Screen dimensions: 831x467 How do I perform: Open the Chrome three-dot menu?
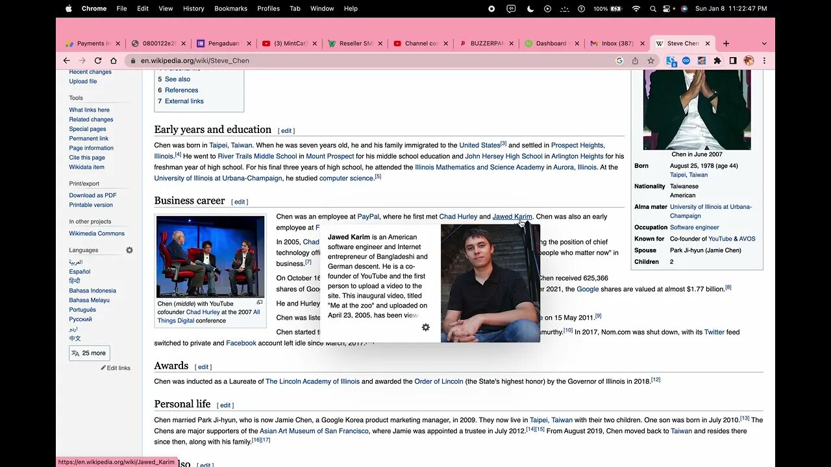coord(764,60)
